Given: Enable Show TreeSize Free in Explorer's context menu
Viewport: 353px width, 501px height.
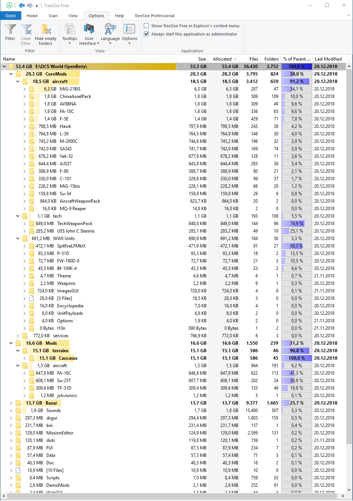Looking at the screenshot, I should (146, 26).
